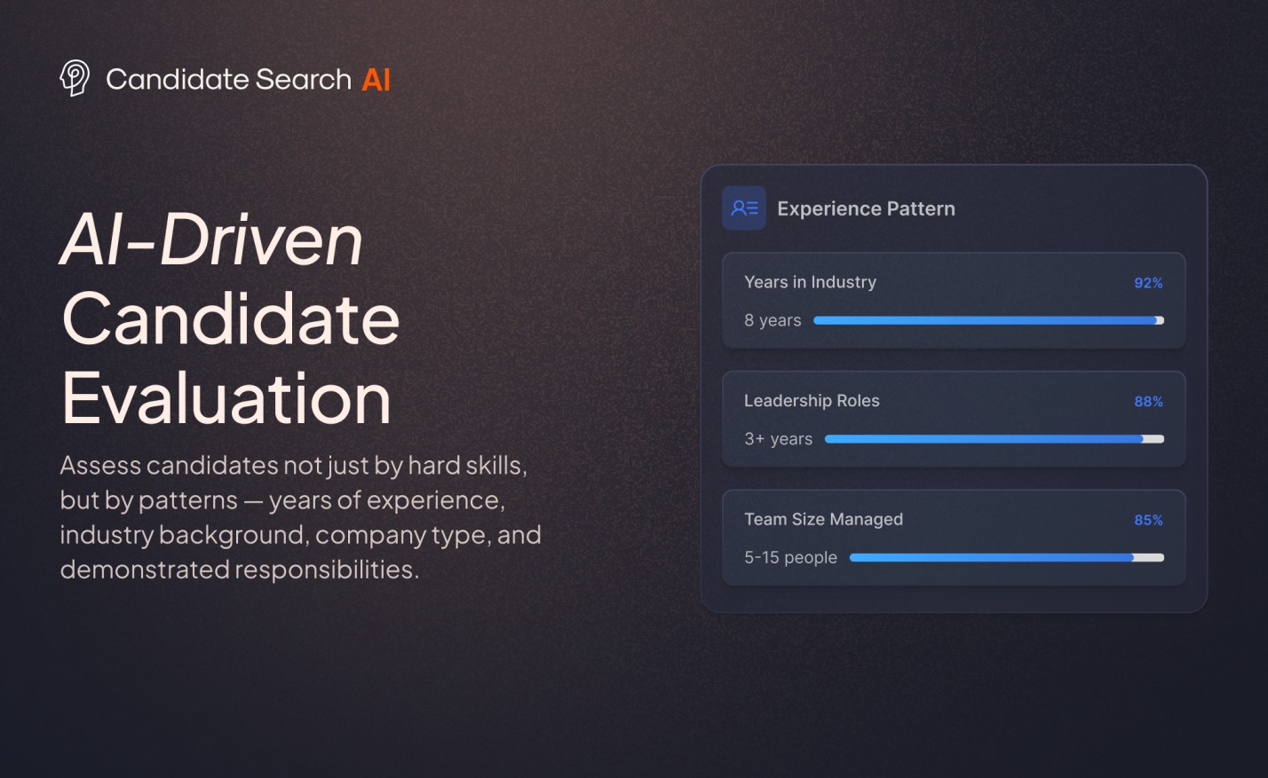The height and width of the screenshot is (778, 1268).
Task: Click the Candidate Evaluation headline text
Action: pos(231,358)
